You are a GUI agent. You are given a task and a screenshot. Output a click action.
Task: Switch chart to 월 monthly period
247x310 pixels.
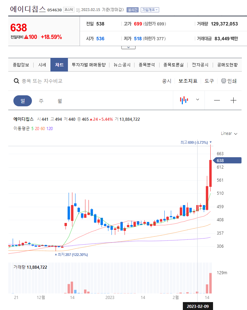pos(60,101)
